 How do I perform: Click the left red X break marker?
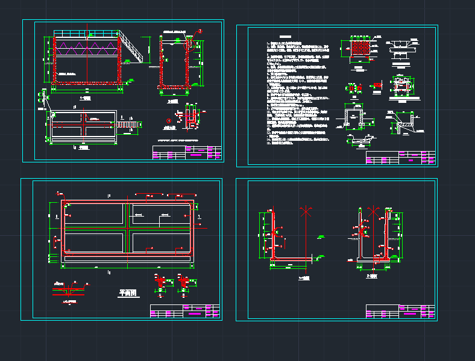[307, 212]
